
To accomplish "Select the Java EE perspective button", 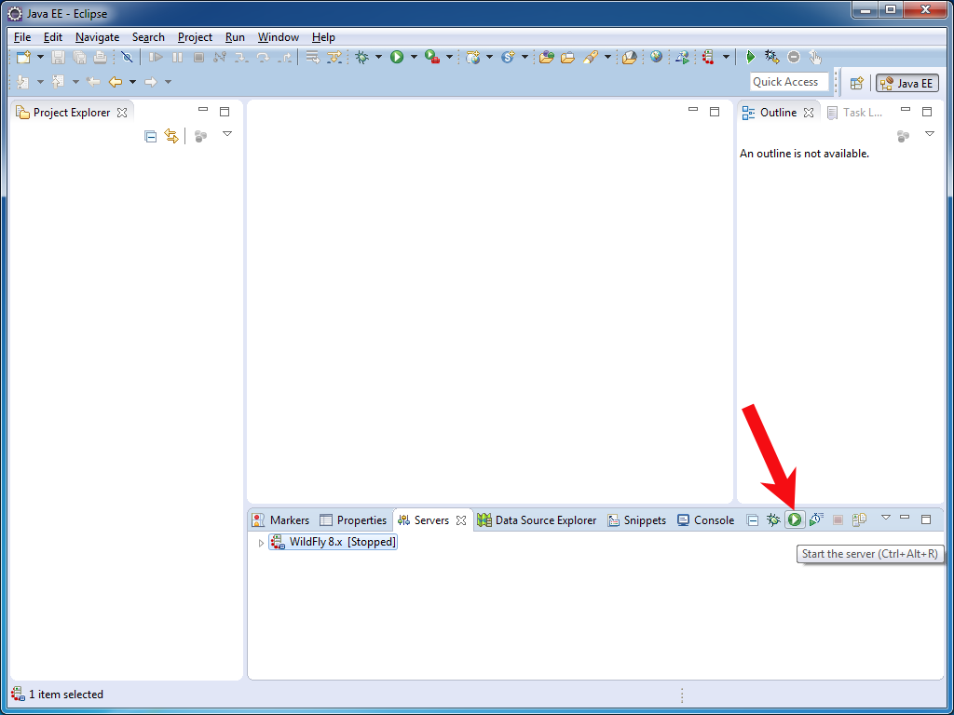I will tap(907, 83).
